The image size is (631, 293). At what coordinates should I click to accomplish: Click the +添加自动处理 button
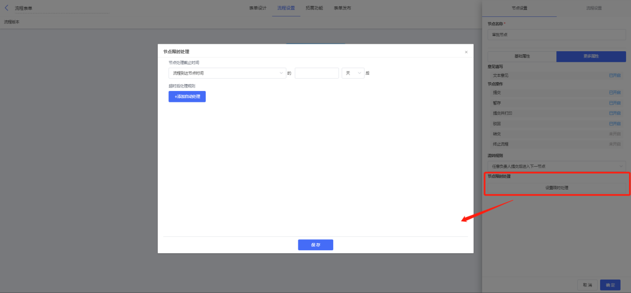(x=187, y=97)
